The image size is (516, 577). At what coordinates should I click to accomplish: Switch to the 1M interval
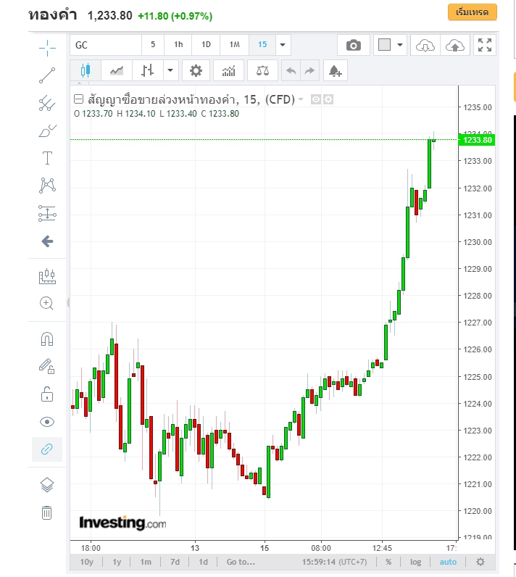point(234,45)
